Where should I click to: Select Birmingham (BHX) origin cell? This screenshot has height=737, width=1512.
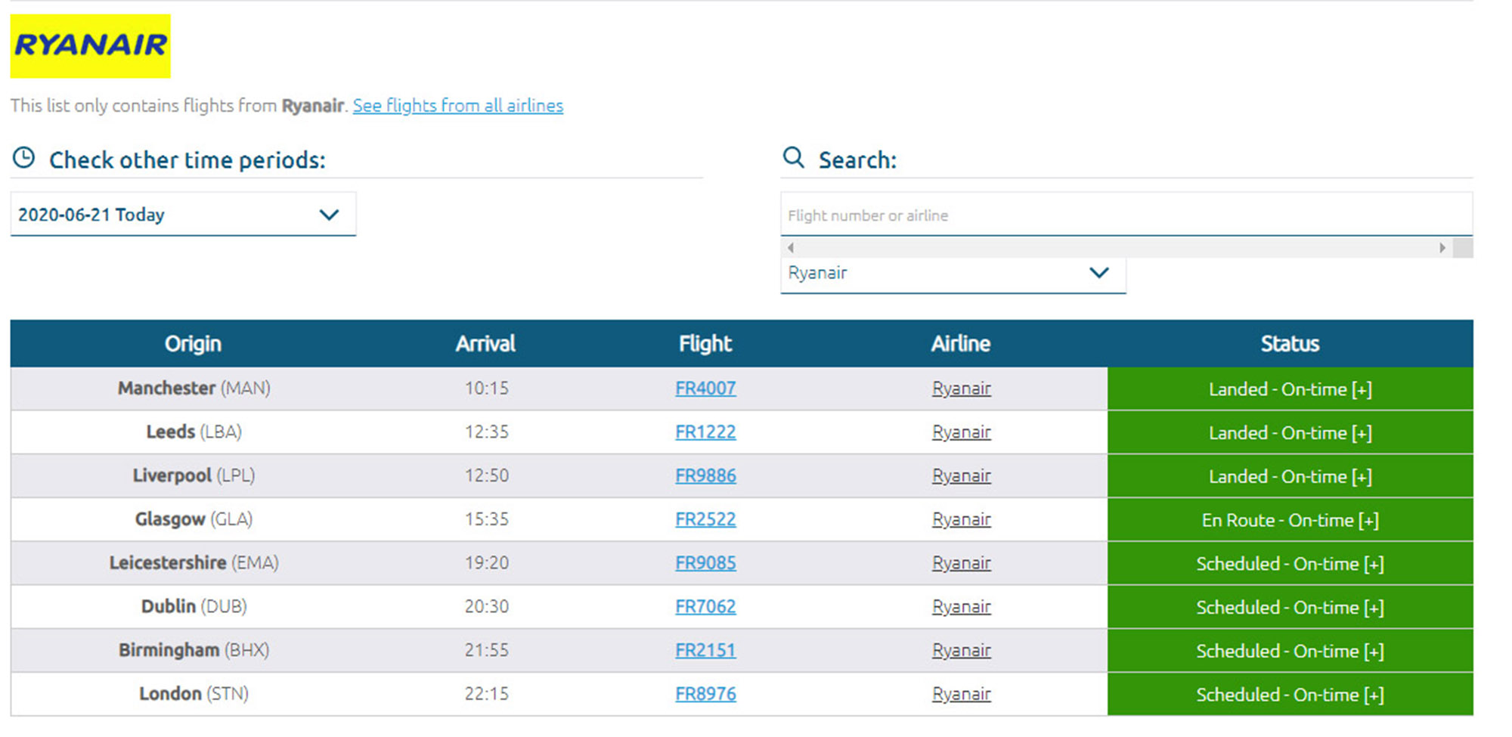(x=194, y=650)
